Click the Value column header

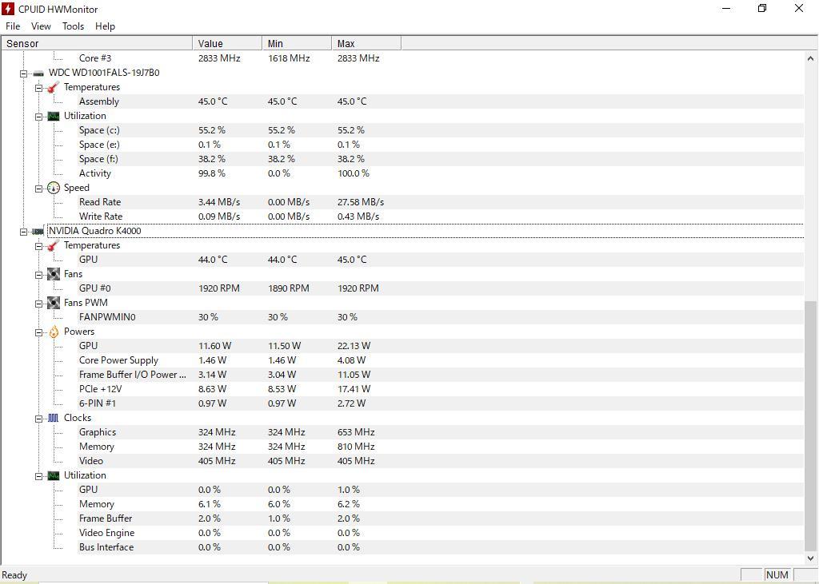click(227, 43)
